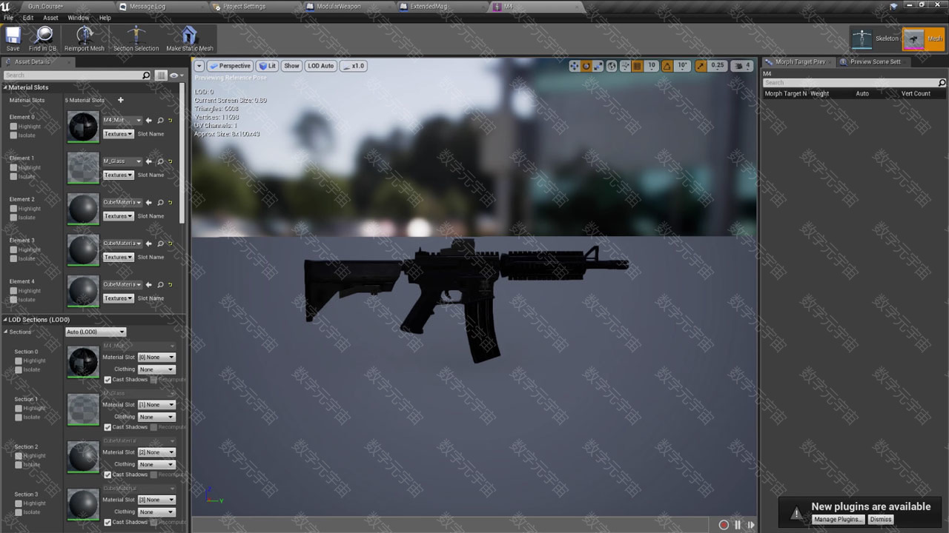
Task: Enable Isolate for Element 2
Action: 13,218
